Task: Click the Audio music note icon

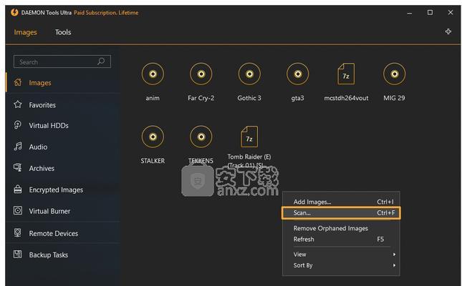Action: coord(18,147)
